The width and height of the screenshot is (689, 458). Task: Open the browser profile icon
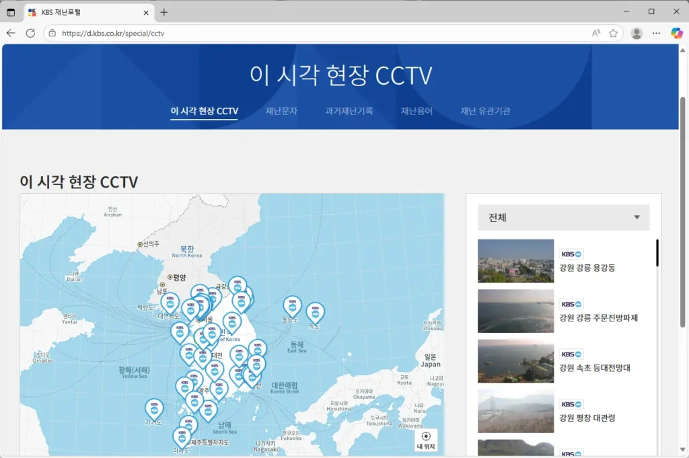click(x=637, y=33)
